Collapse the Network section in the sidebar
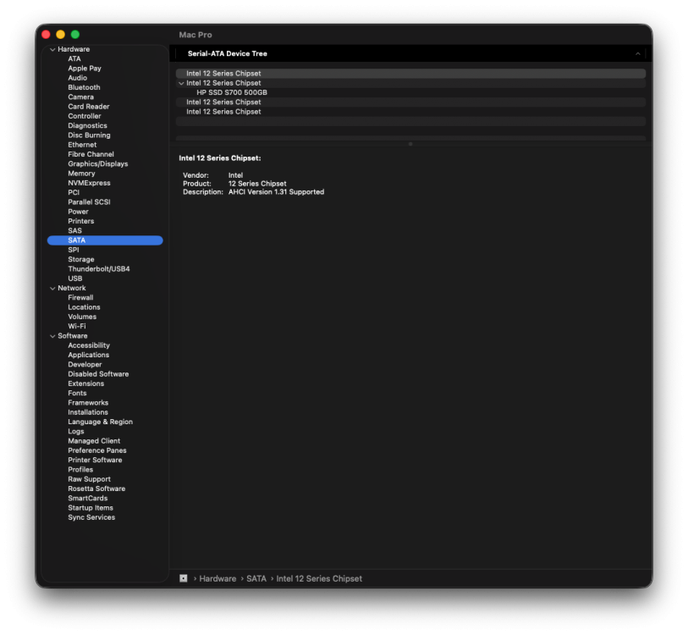The height and width of the screenshot is (635, 688). click(52, 289)
